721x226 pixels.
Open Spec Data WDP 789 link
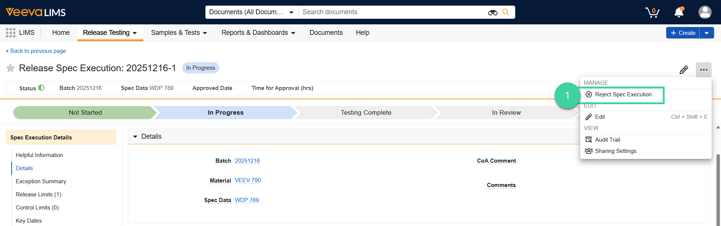[247, 200]
